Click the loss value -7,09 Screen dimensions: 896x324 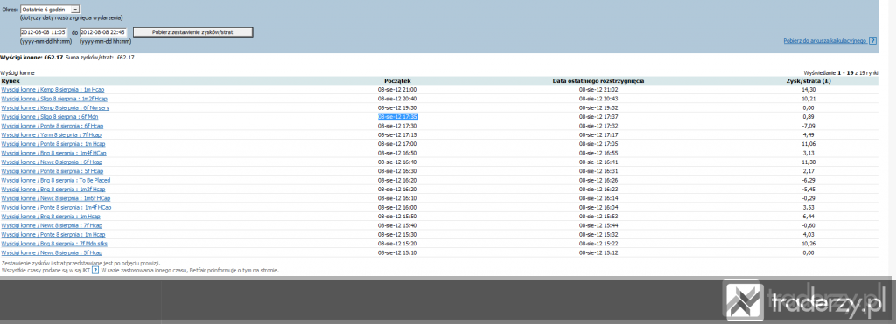[x=808, y=126]
